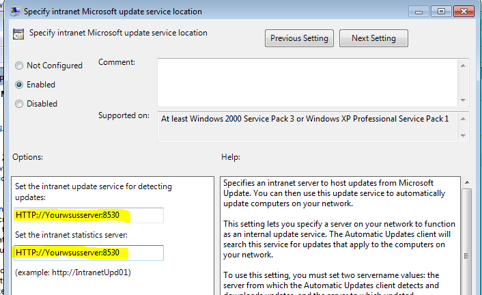Image resolution: width=482 pixels, height=295 pixels.
Task: Click Help paragraph starting 'This setting lets you'
Action: pos(339,239)
